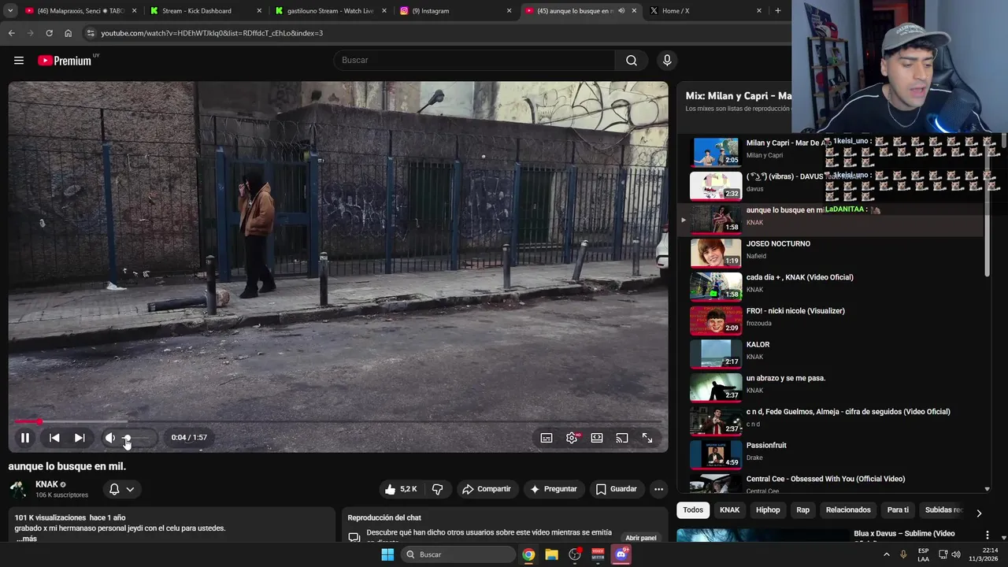
Task: Switch to theater mode view
Action: pos(597,438)
